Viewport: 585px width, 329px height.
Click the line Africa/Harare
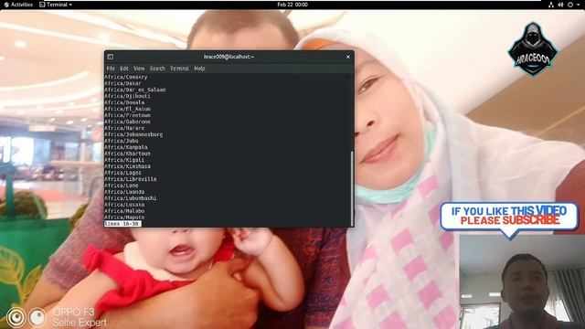124,128
